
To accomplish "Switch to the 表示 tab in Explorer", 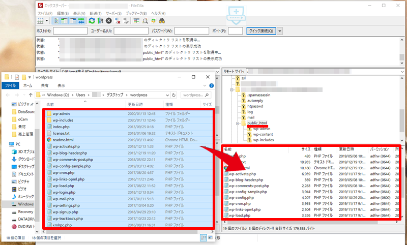I will tap(61, 86).
